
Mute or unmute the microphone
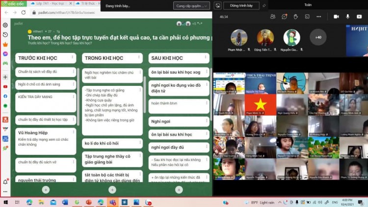(348, 16)
